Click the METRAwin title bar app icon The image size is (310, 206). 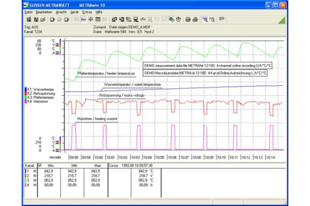26,5
